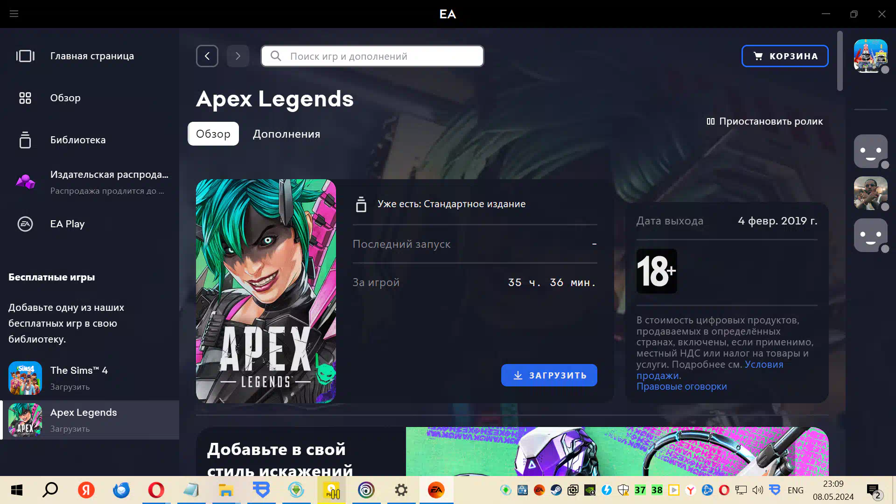This screenshot has height=504, width=896.
Task: Open your profile avatar in the right panel
Action: point(871,56)
